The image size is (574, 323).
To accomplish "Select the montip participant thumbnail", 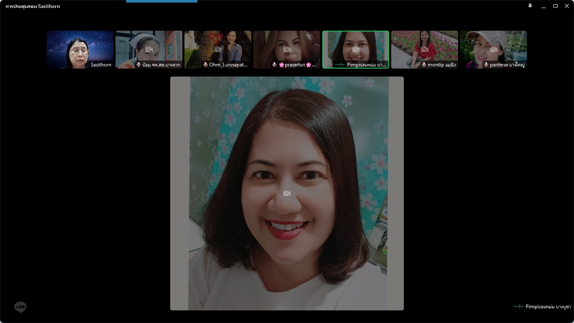I will [x=424, y=48].
